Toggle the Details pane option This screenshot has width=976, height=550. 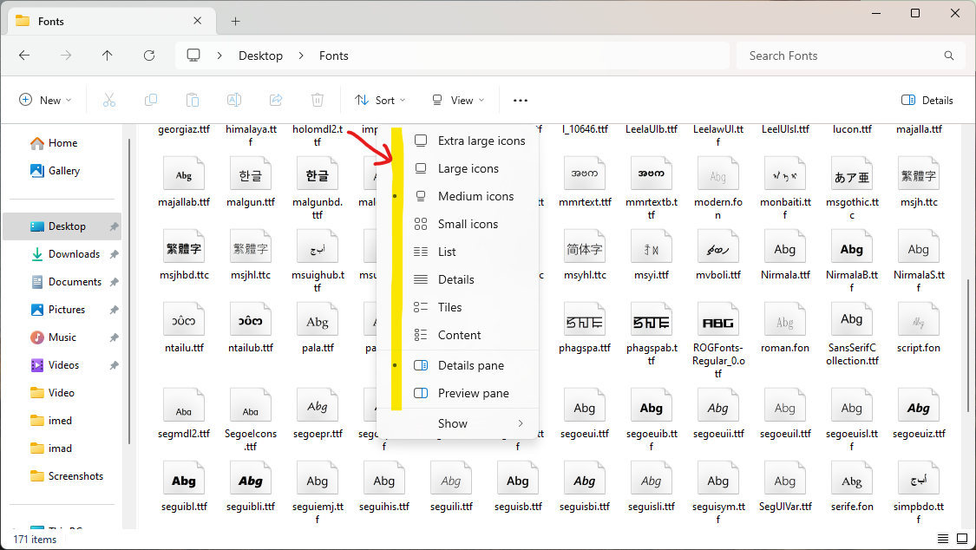pos(457,365)
